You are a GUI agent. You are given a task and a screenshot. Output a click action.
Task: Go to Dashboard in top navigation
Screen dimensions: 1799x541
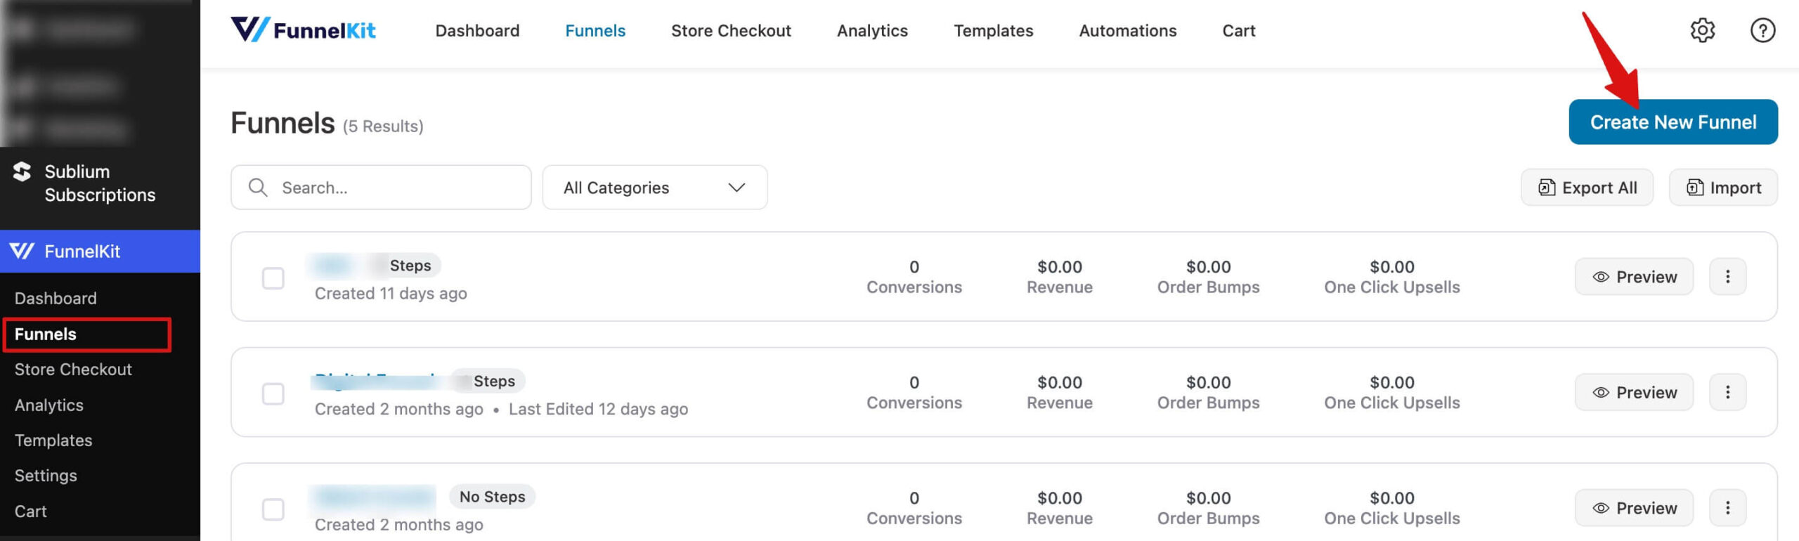point(477,31)
